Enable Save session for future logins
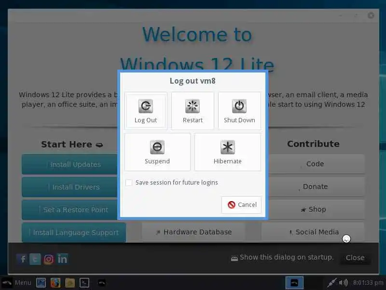Screen dimensions: 386x290 coord(129,183)
